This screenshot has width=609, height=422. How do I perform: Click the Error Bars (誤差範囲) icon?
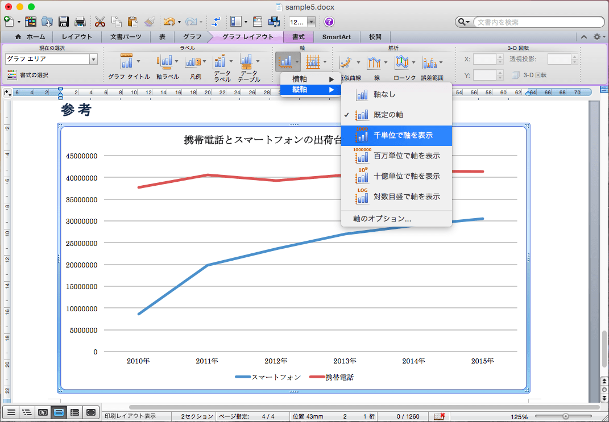click(x=430, y=62)
